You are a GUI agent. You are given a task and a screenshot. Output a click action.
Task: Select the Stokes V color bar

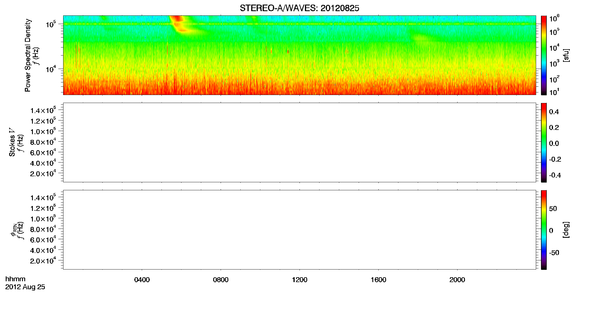point(544,142)
